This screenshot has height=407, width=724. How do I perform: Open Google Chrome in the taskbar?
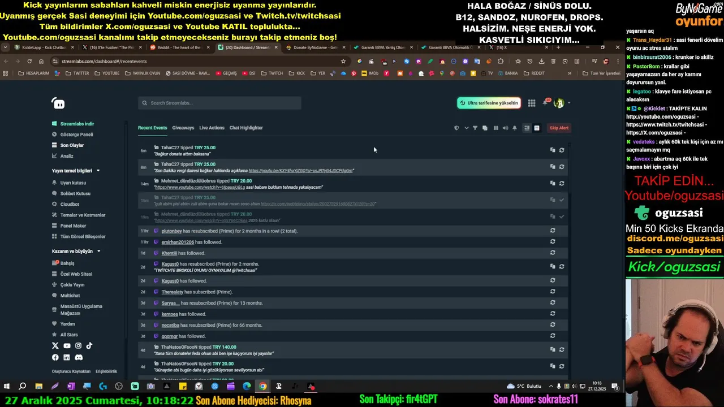[x=263, y=387]
